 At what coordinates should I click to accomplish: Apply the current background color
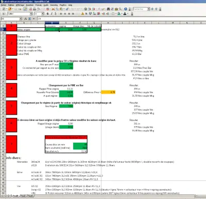119,13
